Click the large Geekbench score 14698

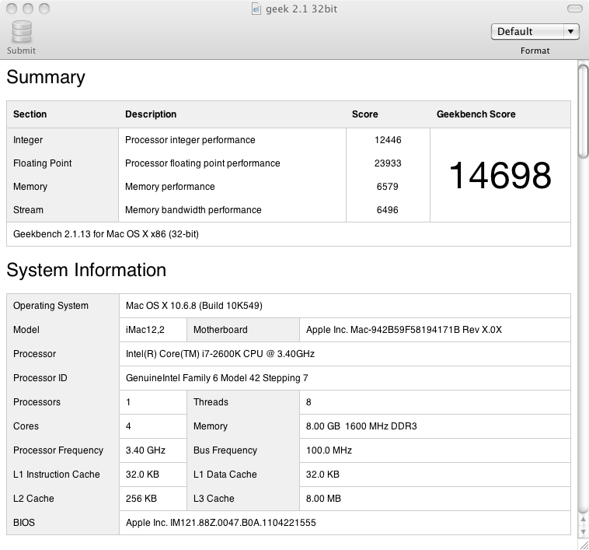point(500,175)
